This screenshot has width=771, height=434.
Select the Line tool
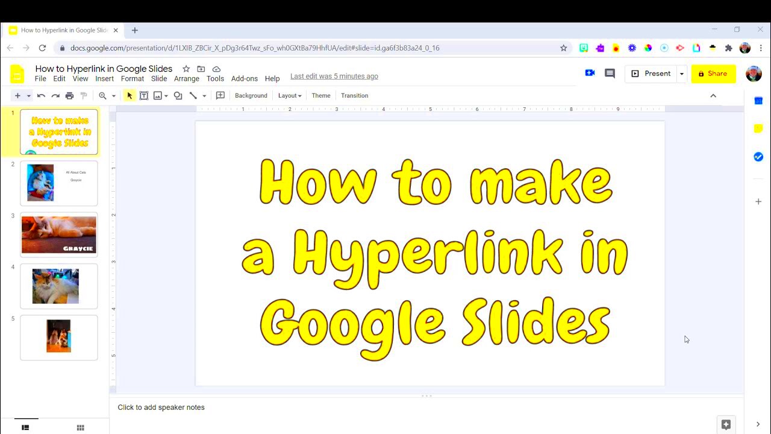(x=193, y=95)
